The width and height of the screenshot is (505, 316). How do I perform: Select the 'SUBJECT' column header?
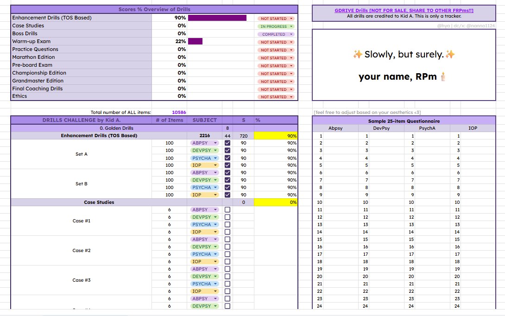pos(204,120)
